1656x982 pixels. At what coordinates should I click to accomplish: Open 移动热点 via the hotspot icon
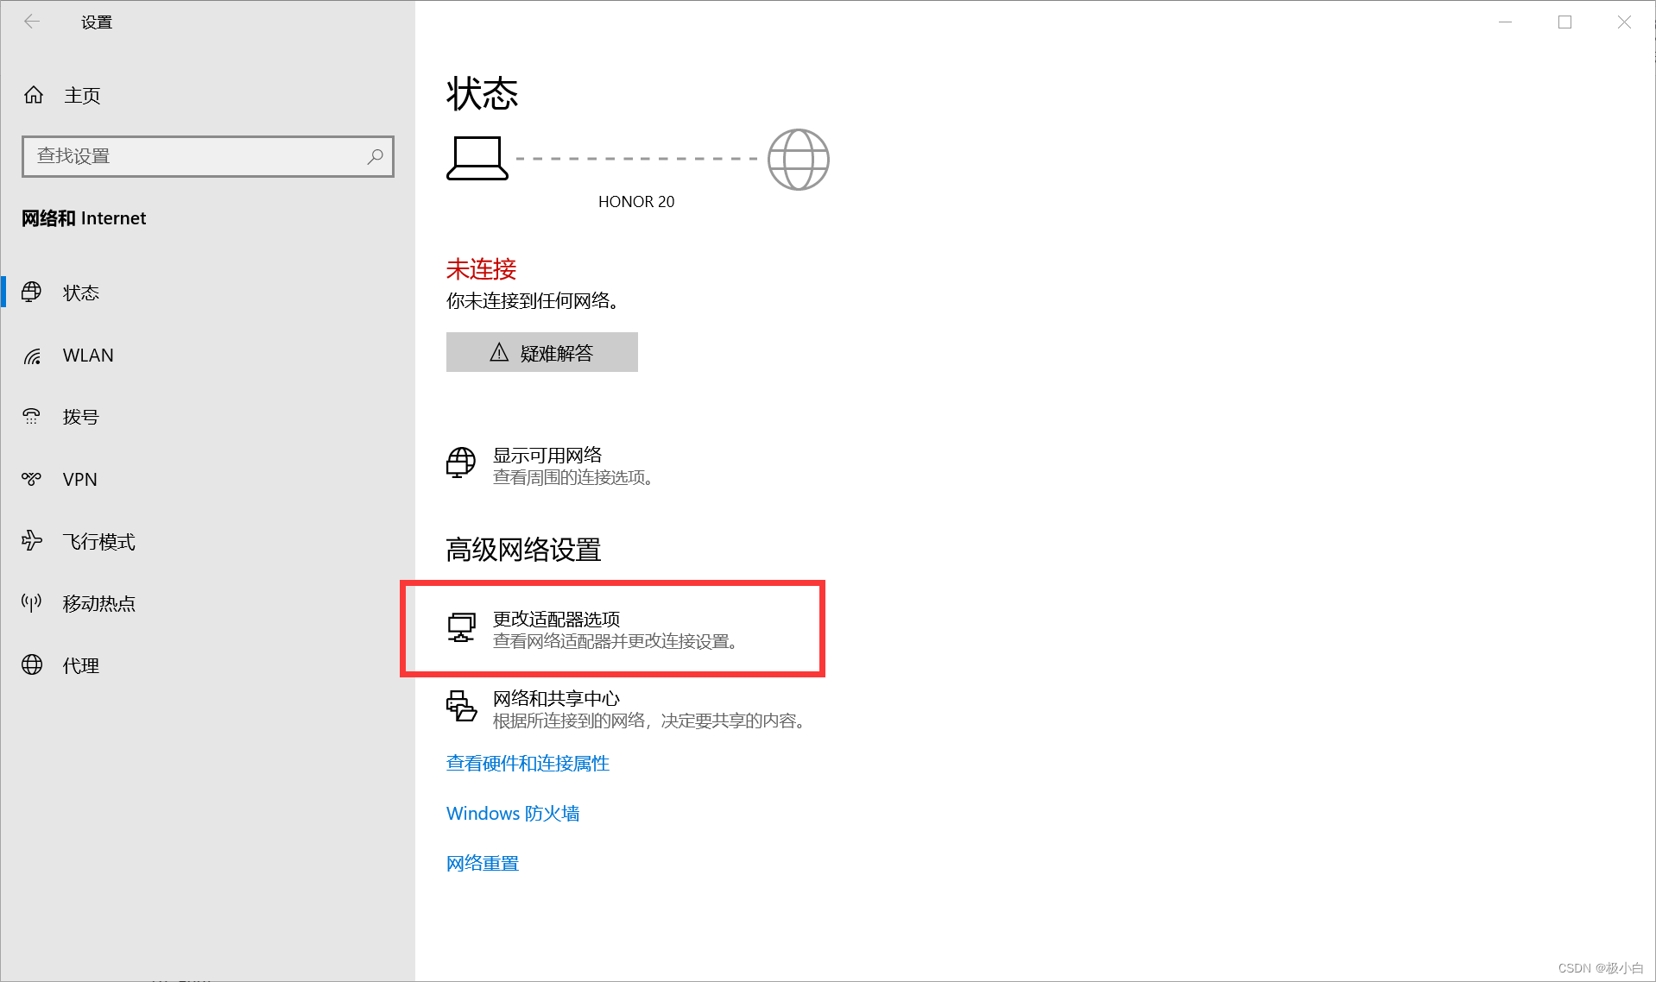click(32, 603)
